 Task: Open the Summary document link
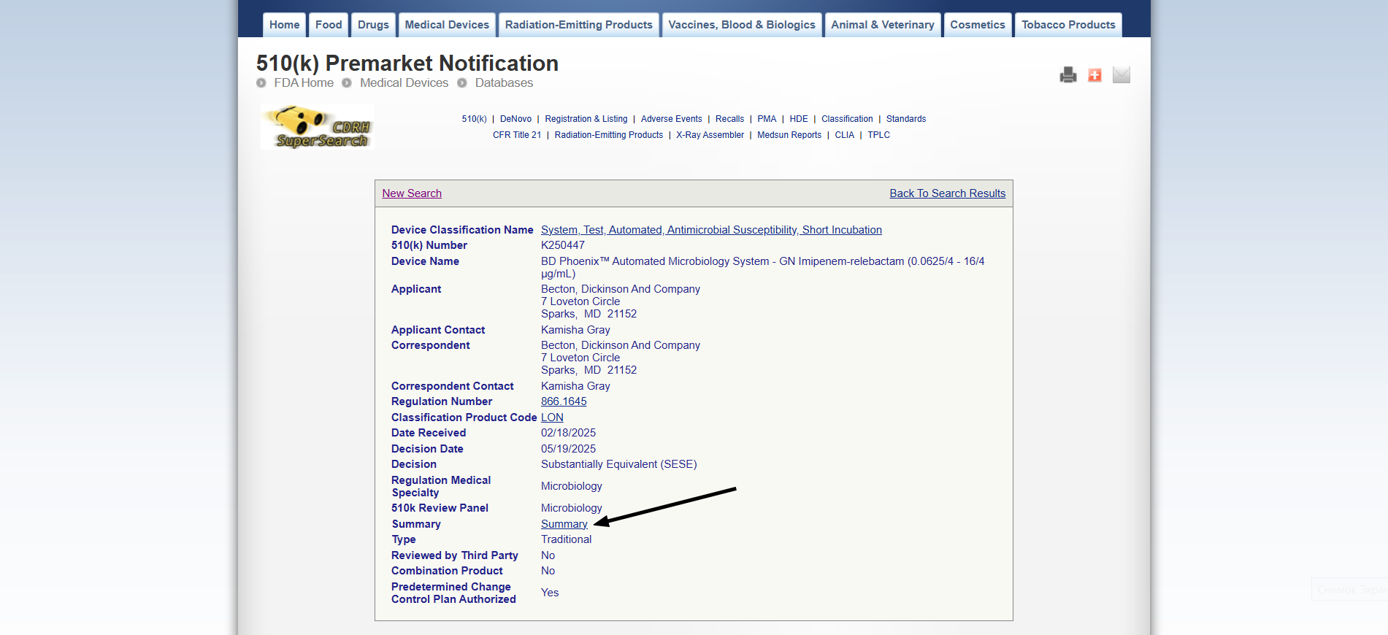(564, 524)
